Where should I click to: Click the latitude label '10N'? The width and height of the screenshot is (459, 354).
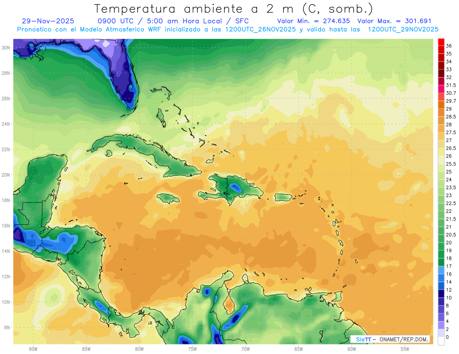point(7,302)
